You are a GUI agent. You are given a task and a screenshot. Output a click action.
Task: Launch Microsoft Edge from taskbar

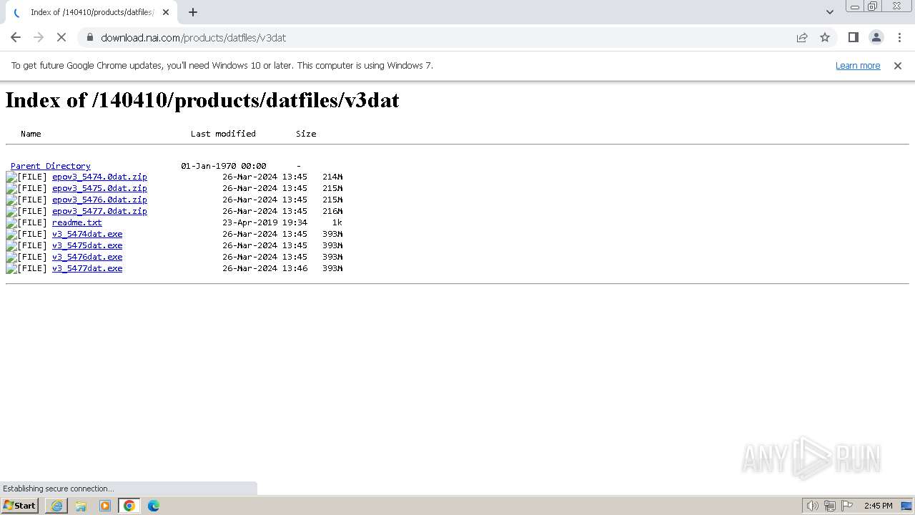tap(154, 506)
